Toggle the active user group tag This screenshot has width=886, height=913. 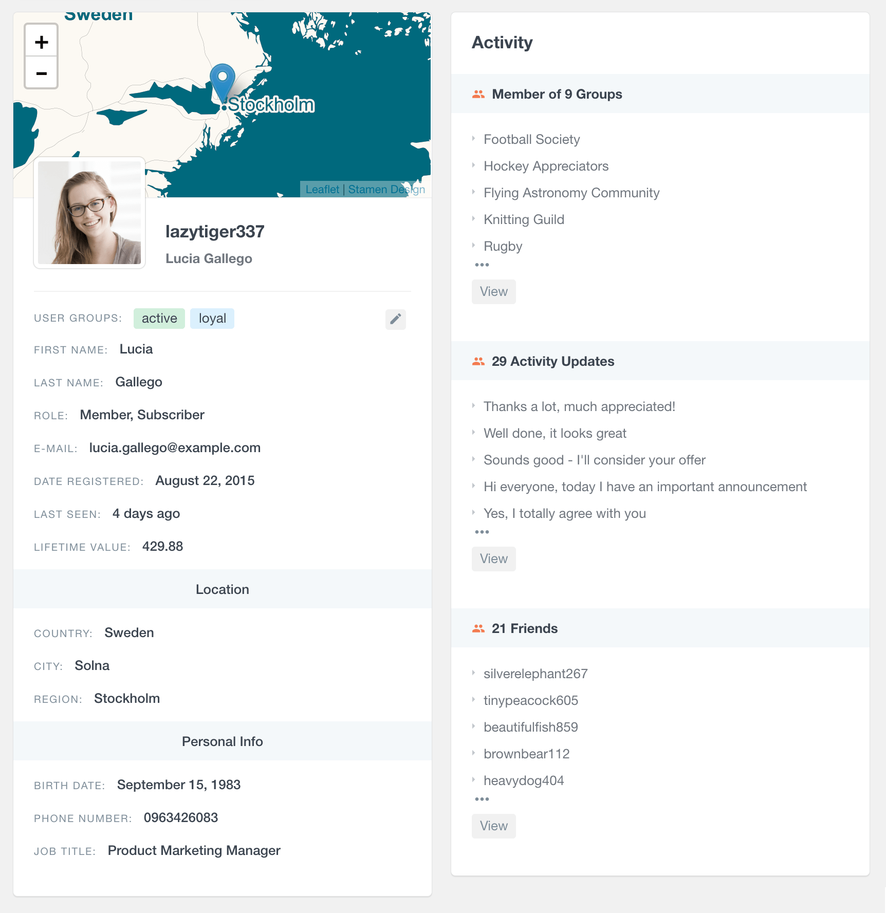point(159,318)
